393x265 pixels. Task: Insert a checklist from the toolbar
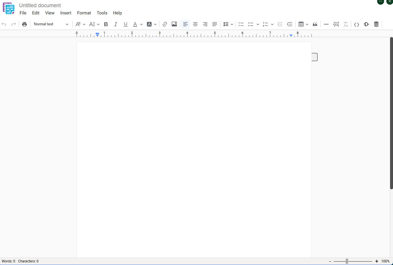[x=241, y=24]
